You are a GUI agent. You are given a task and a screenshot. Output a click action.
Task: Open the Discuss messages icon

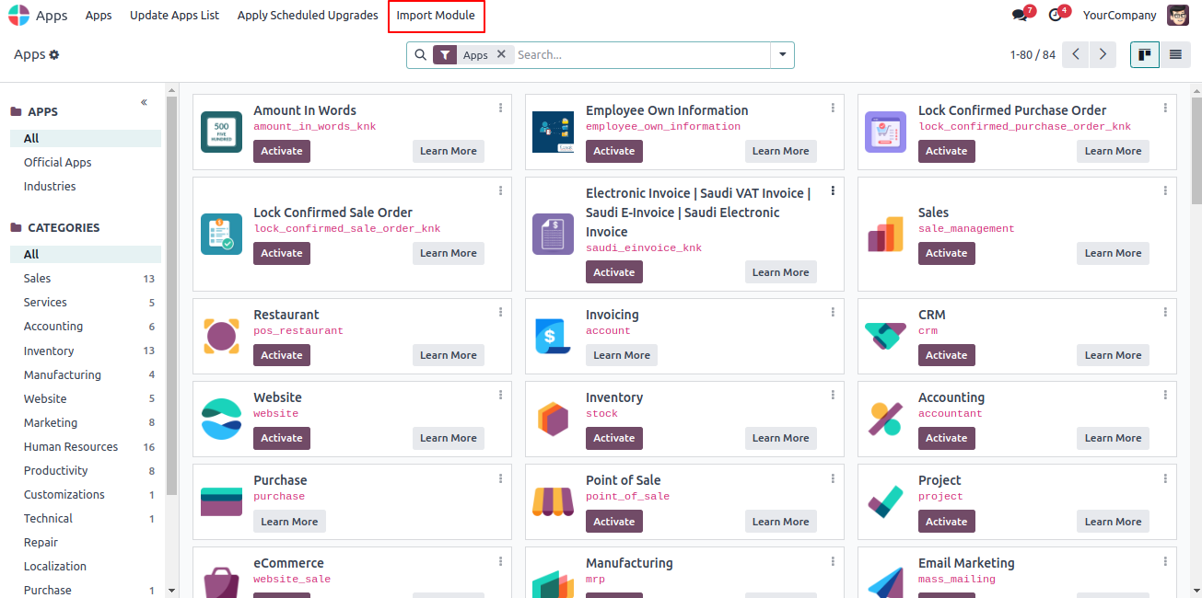click(1021, 15)
